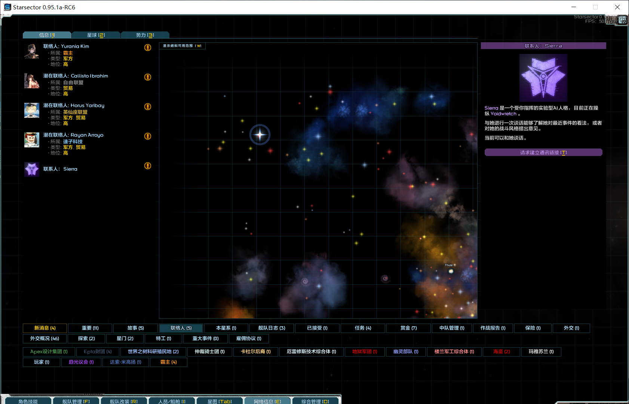The height and width of the screenshot is (404, 629).
Task: Open the 星图 map screen button
Action: 220,401
